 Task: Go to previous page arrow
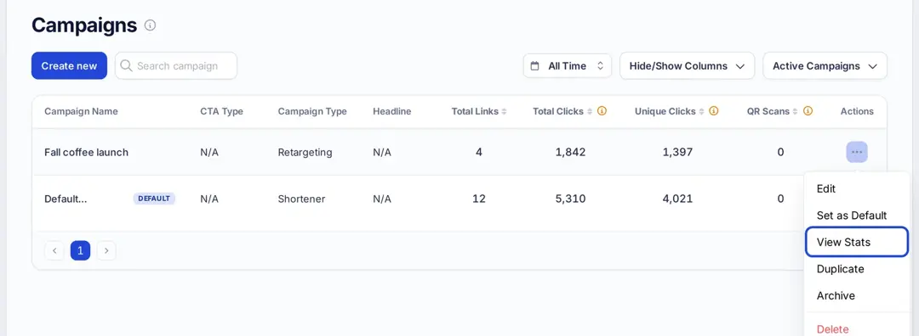(x=54, y=250)
